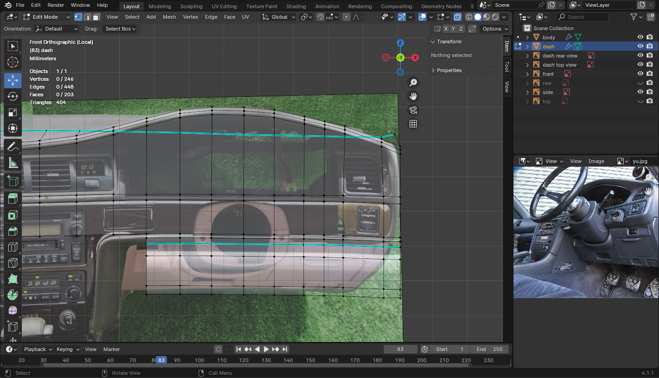Open the Vertex menu
659x378 pixels.
[x=190, y=17]
